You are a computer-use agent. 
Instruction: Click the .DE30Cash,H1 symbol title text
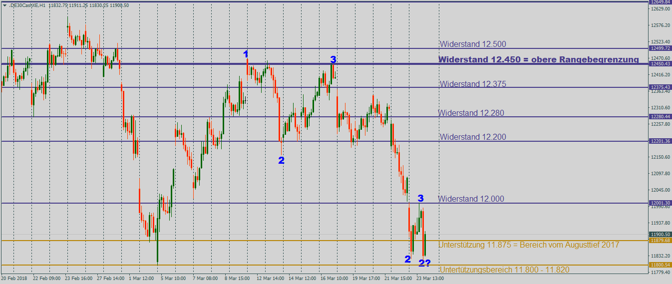[27, 5]
